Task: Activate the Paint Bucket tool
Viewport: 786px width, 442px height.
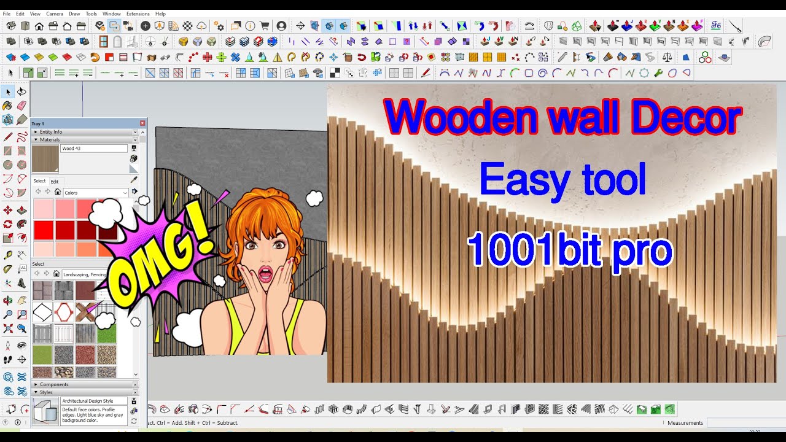Action: pos(8,106)
